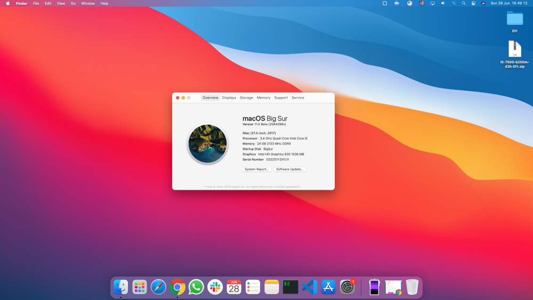Open the Reminders app in the Dock
This screenshot has height=300, width=533.
point(253,287)
